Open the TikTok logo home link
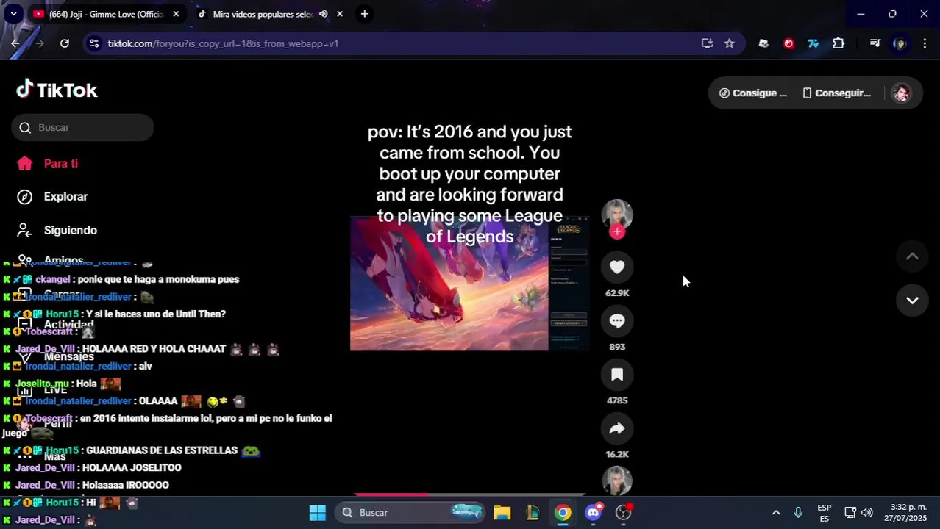Screen dimensions: 940x529 [x=57, y=90]
